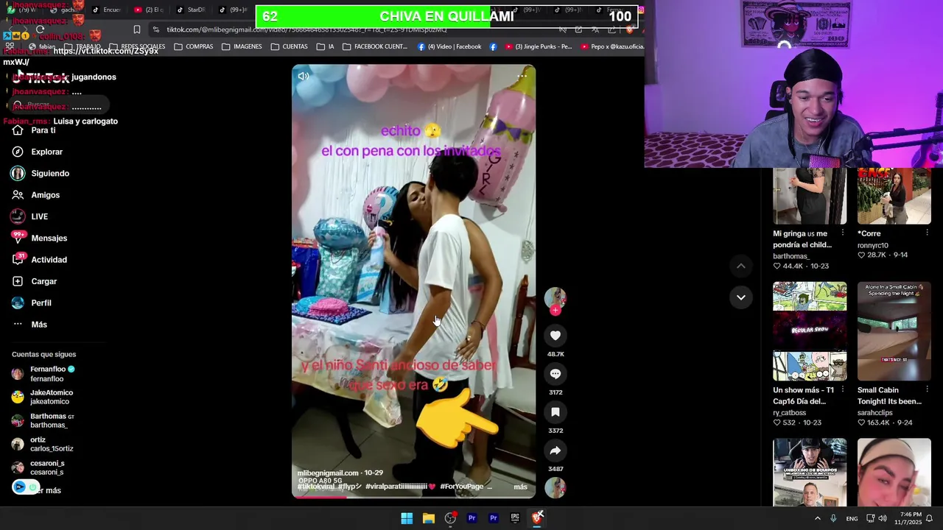This screenshot has height=530, width=943.
Task: Open the '*Corre' recommended video thumbnail
Action: point(894,196)
